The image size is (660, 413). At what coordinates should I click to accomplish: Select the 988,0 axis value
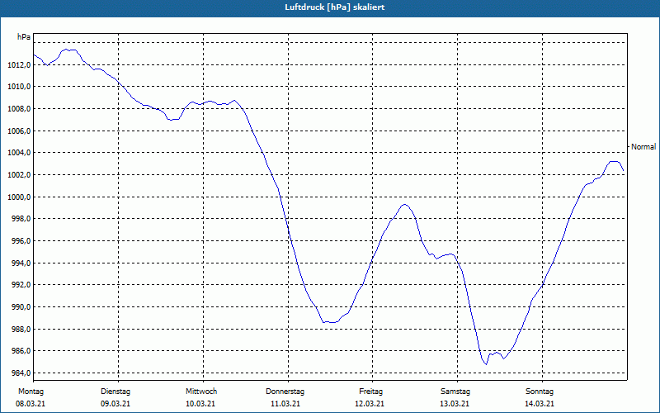coord(21,329)
